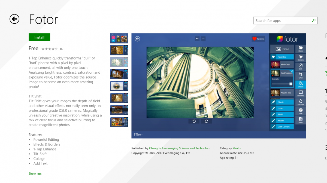Select the first thumbnail showing the start tiles
This screenshot has width=327, height=183.
[119, 38]
